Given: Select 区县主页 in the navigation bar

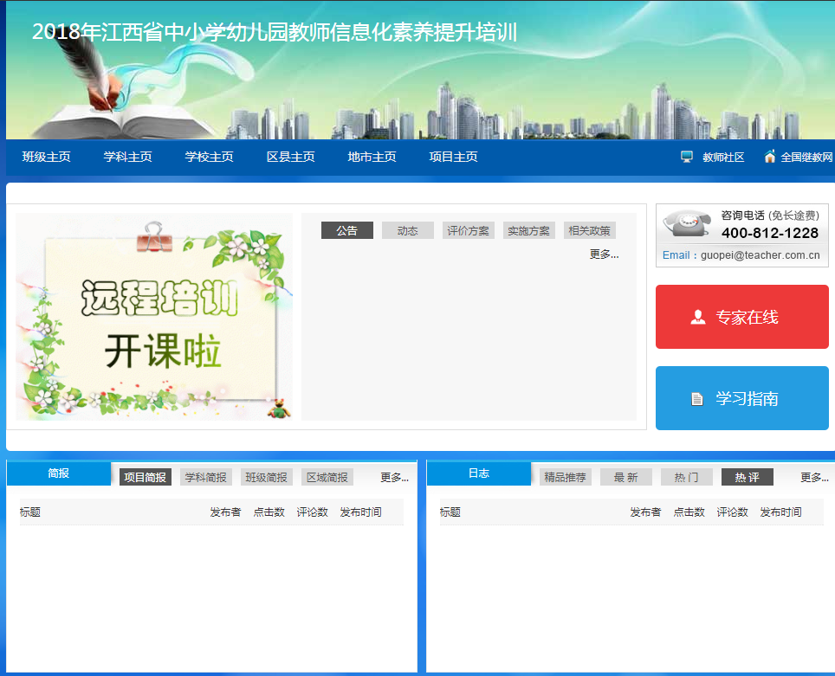Looking at the screenshot, I should [291, 157].
